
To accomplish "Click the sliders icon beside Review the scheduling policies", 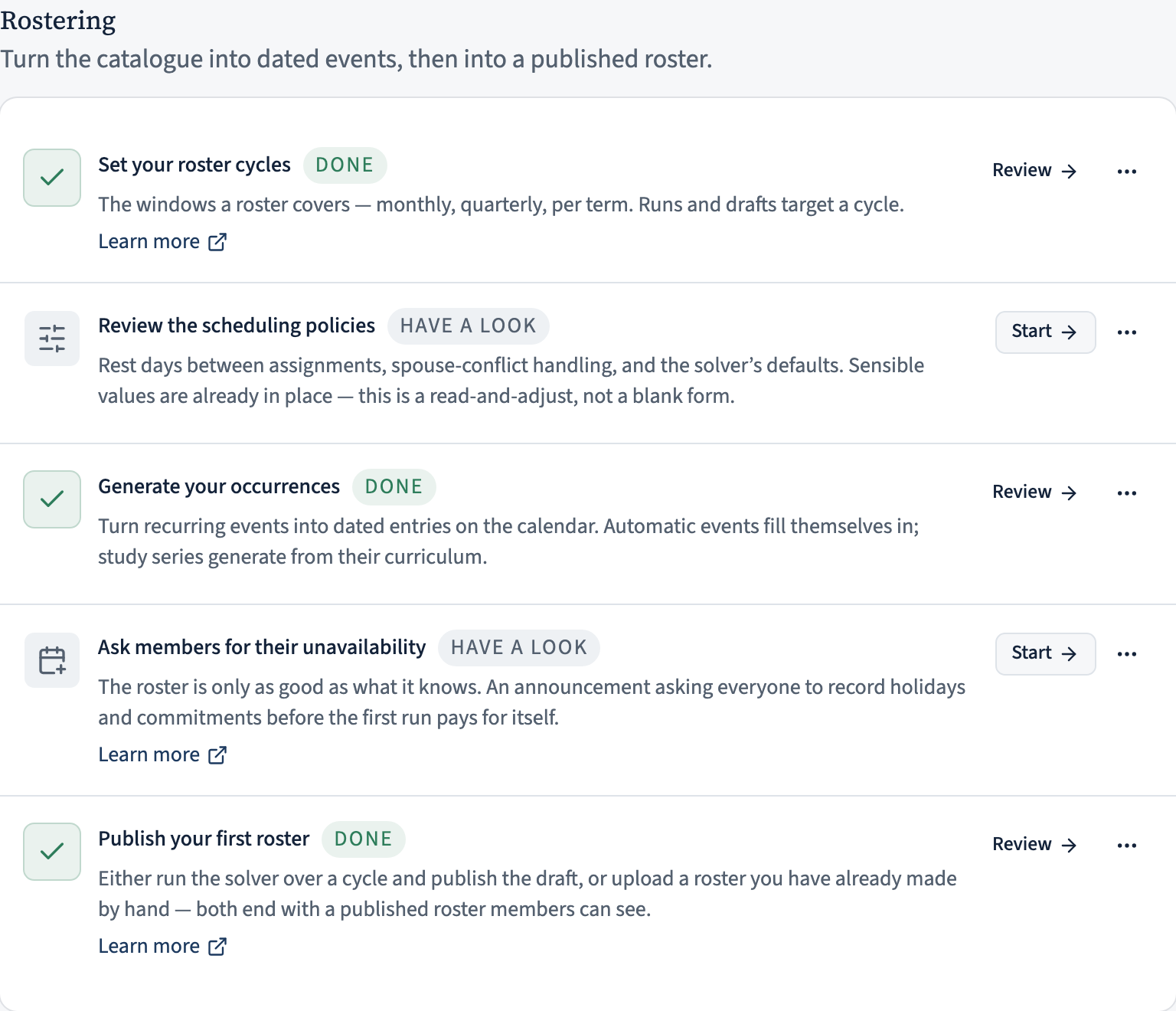I will click(x=52, y=339).
